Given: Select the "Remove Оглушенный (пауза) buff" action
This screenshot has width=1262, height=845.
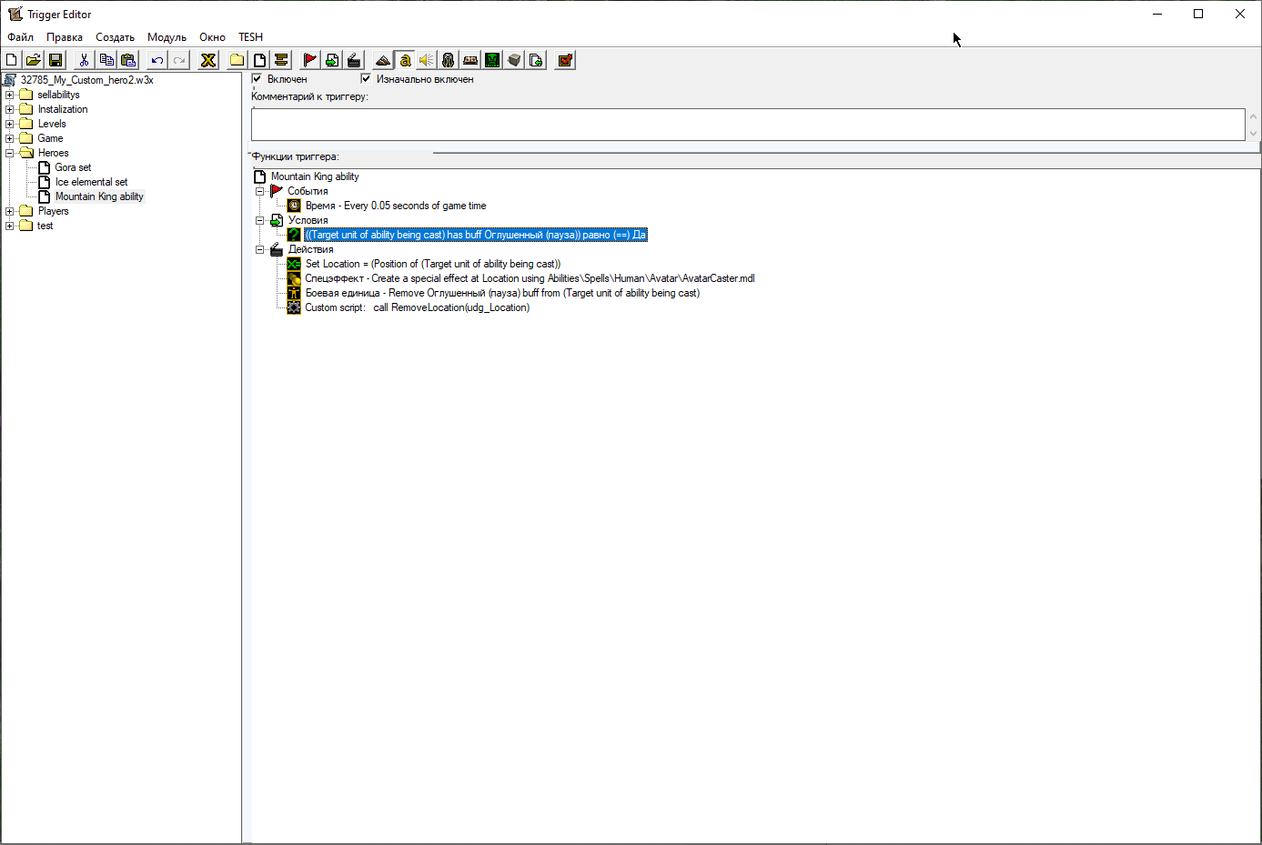Looking at the screenshot, I should point(502,293).
